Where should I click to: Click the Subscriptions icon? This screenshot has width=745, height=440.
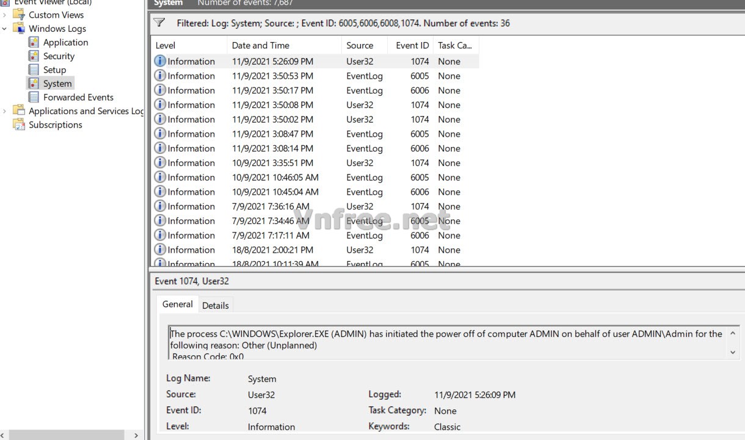(19, 124)
